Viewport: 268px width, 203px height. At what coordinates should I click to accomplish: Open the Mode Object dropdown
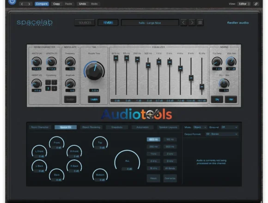(x=200, y=127)
